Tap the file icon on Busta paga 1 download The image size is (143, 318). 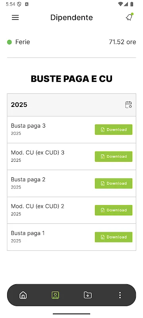pos(103,237)
